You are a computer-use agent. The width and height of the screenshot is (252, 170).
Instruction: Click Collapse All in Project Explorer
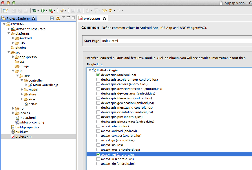[52, 18]
